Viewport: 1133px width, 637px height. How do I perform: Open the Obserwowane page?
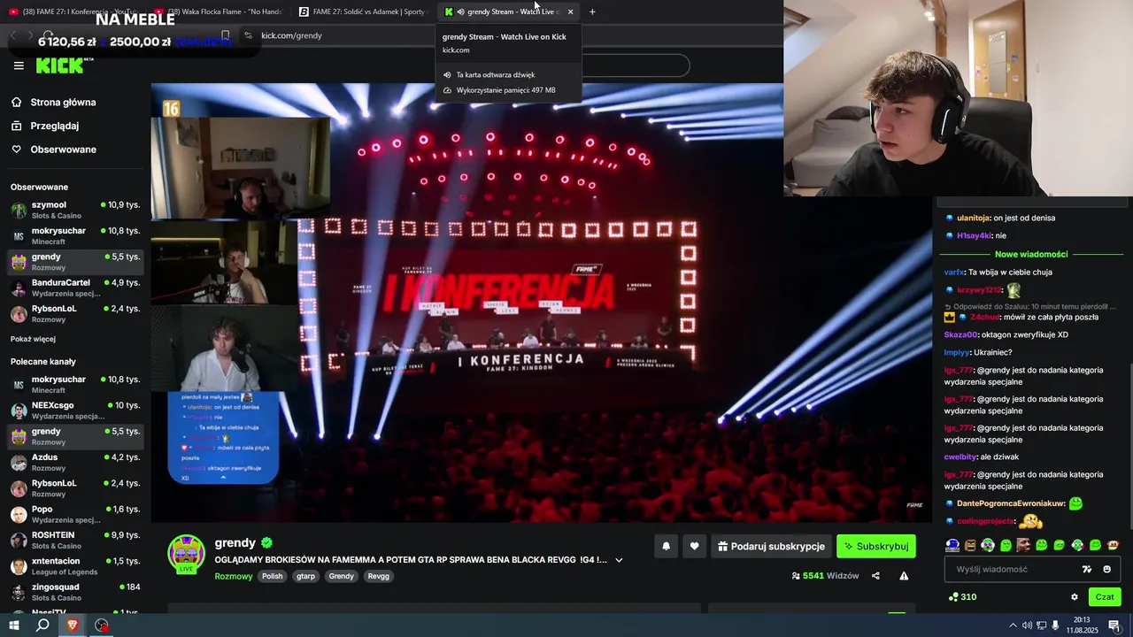63,150
